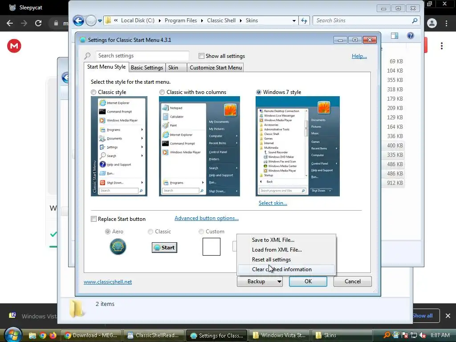Click the Classic style preview image
This screenshot has width=456, height=342.
tap(119, 146)
